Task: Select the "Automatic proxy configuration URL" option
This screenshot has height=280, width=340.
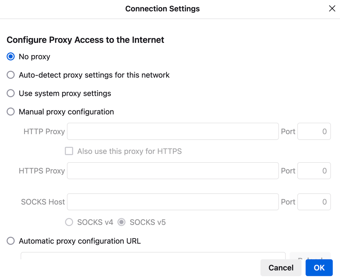Action: click(x=11, y=241)
